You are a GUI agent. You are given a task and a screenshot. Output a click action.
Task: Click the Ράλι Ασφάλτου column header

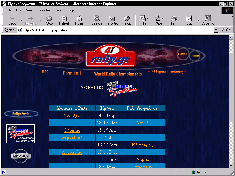(142, 108)
